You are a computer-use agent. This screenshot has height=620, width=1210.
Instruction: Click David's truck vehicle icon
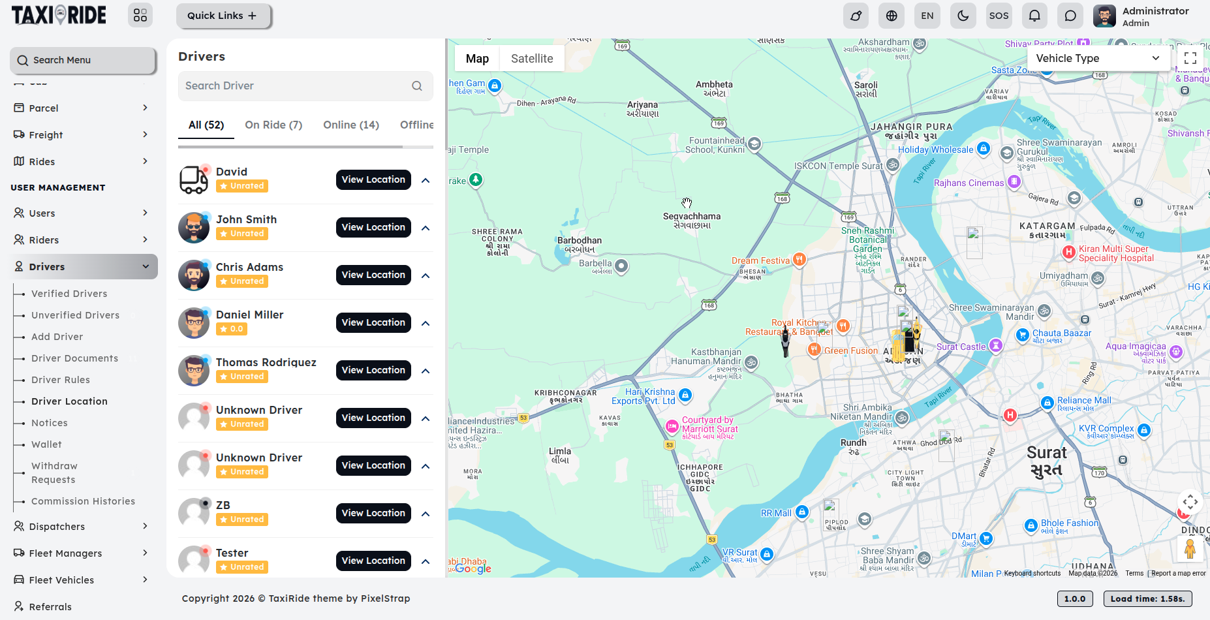pyautogui.click(x=194, y=179)
